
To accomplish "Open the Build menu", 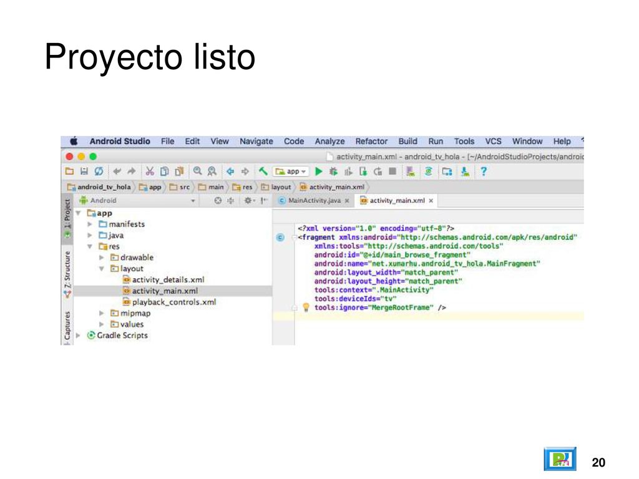I will coord(408,142).
